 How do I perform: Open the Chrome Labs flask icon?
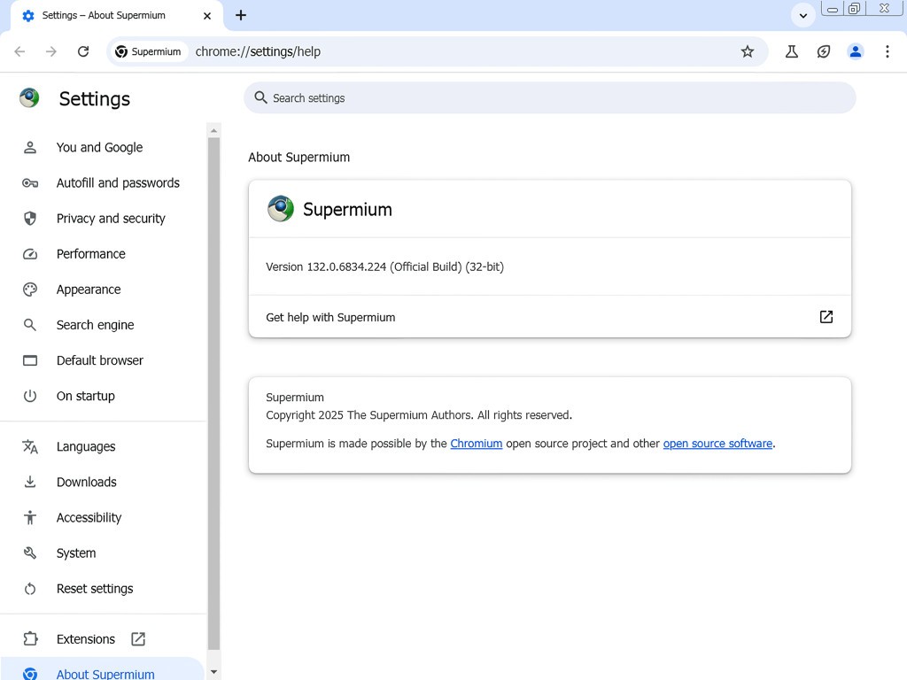[792, 51]
